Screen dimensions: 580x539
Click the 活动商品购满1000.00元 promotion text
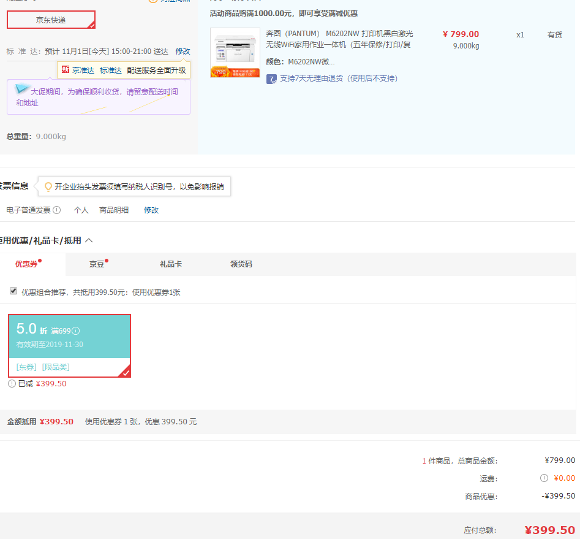[x=284, y=13]
